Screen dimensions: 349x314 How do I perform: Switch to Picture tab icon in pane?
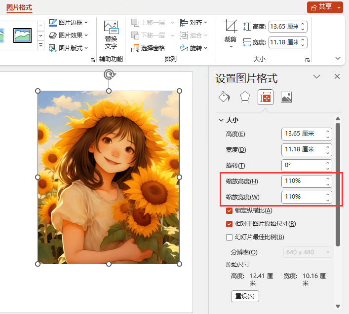(x=286, y=97)
